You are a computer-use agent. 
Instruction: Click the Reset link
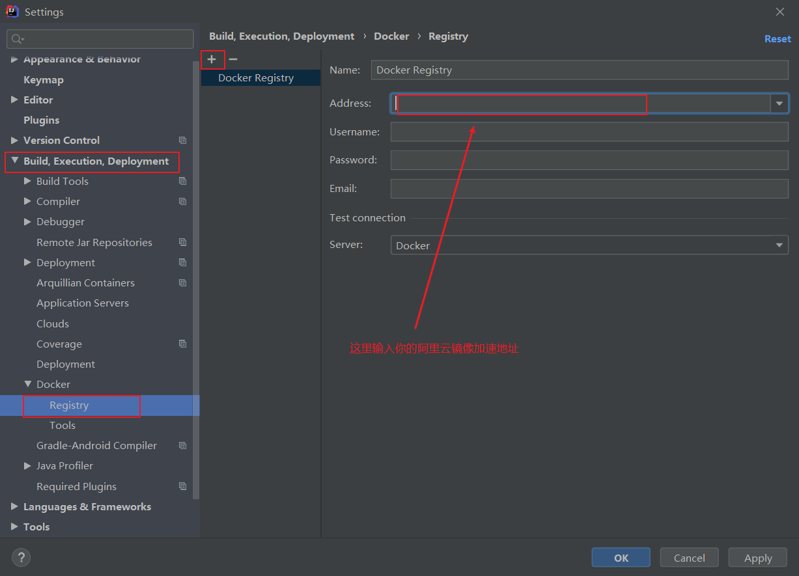point(778,39)
